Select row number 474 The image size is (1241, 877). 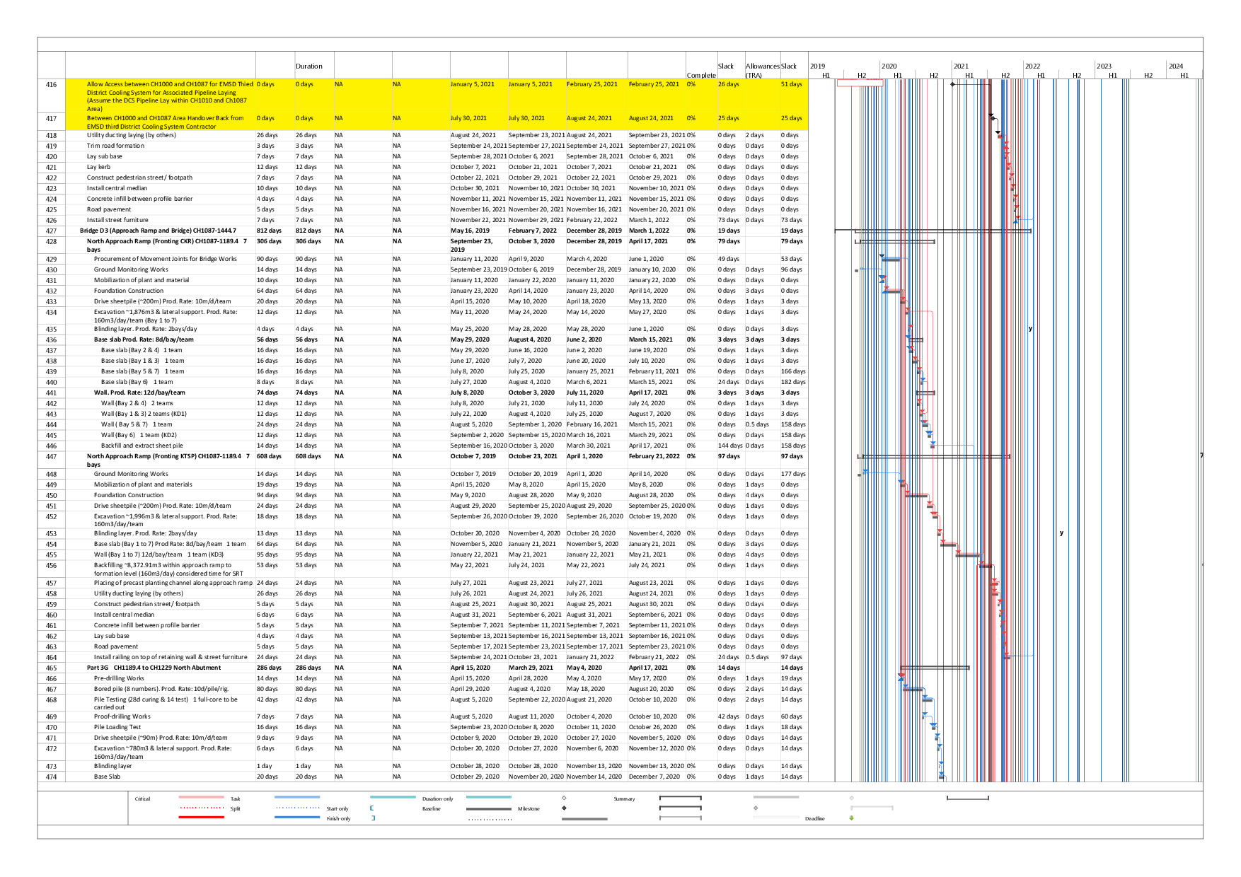[x=51, y=777]
